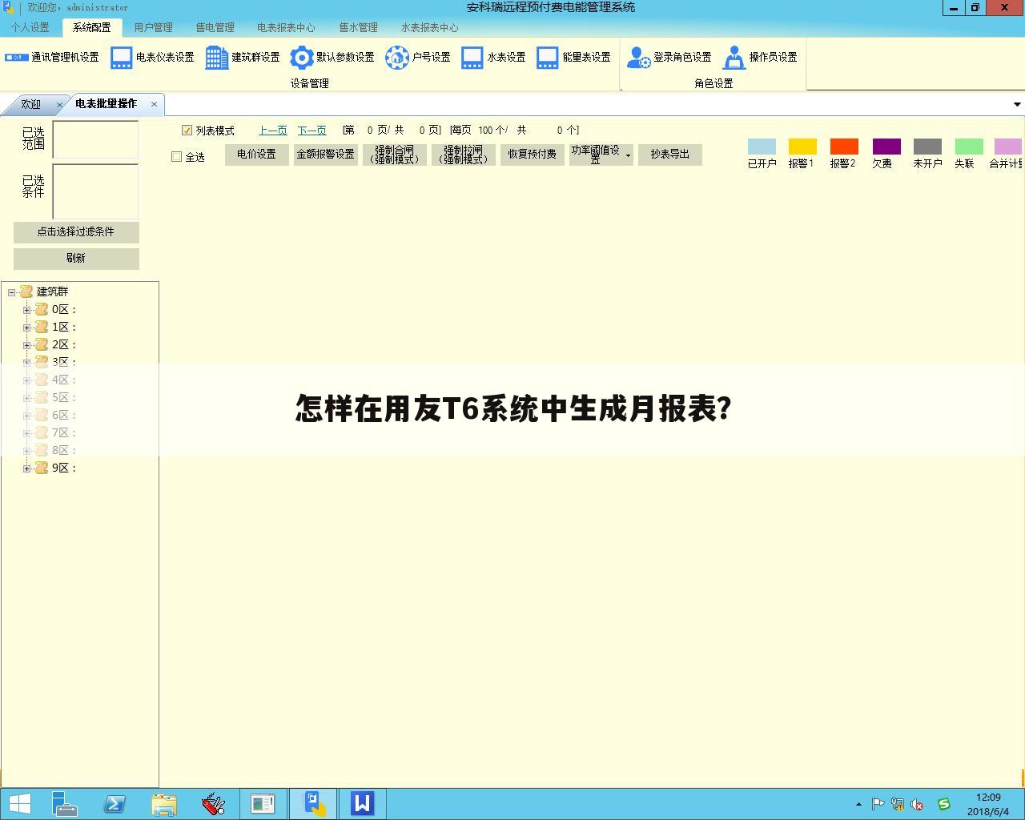The height and width of the screenshot is (820, 1025).
Task: Switch to 水表报表中心 ribbon tab
Action: (x=429, y=27)
